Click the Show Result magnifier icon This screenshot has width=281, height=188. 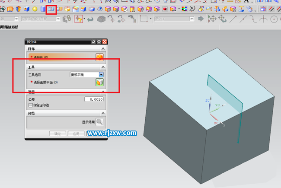pyautogui.click(x=99, y=122)
